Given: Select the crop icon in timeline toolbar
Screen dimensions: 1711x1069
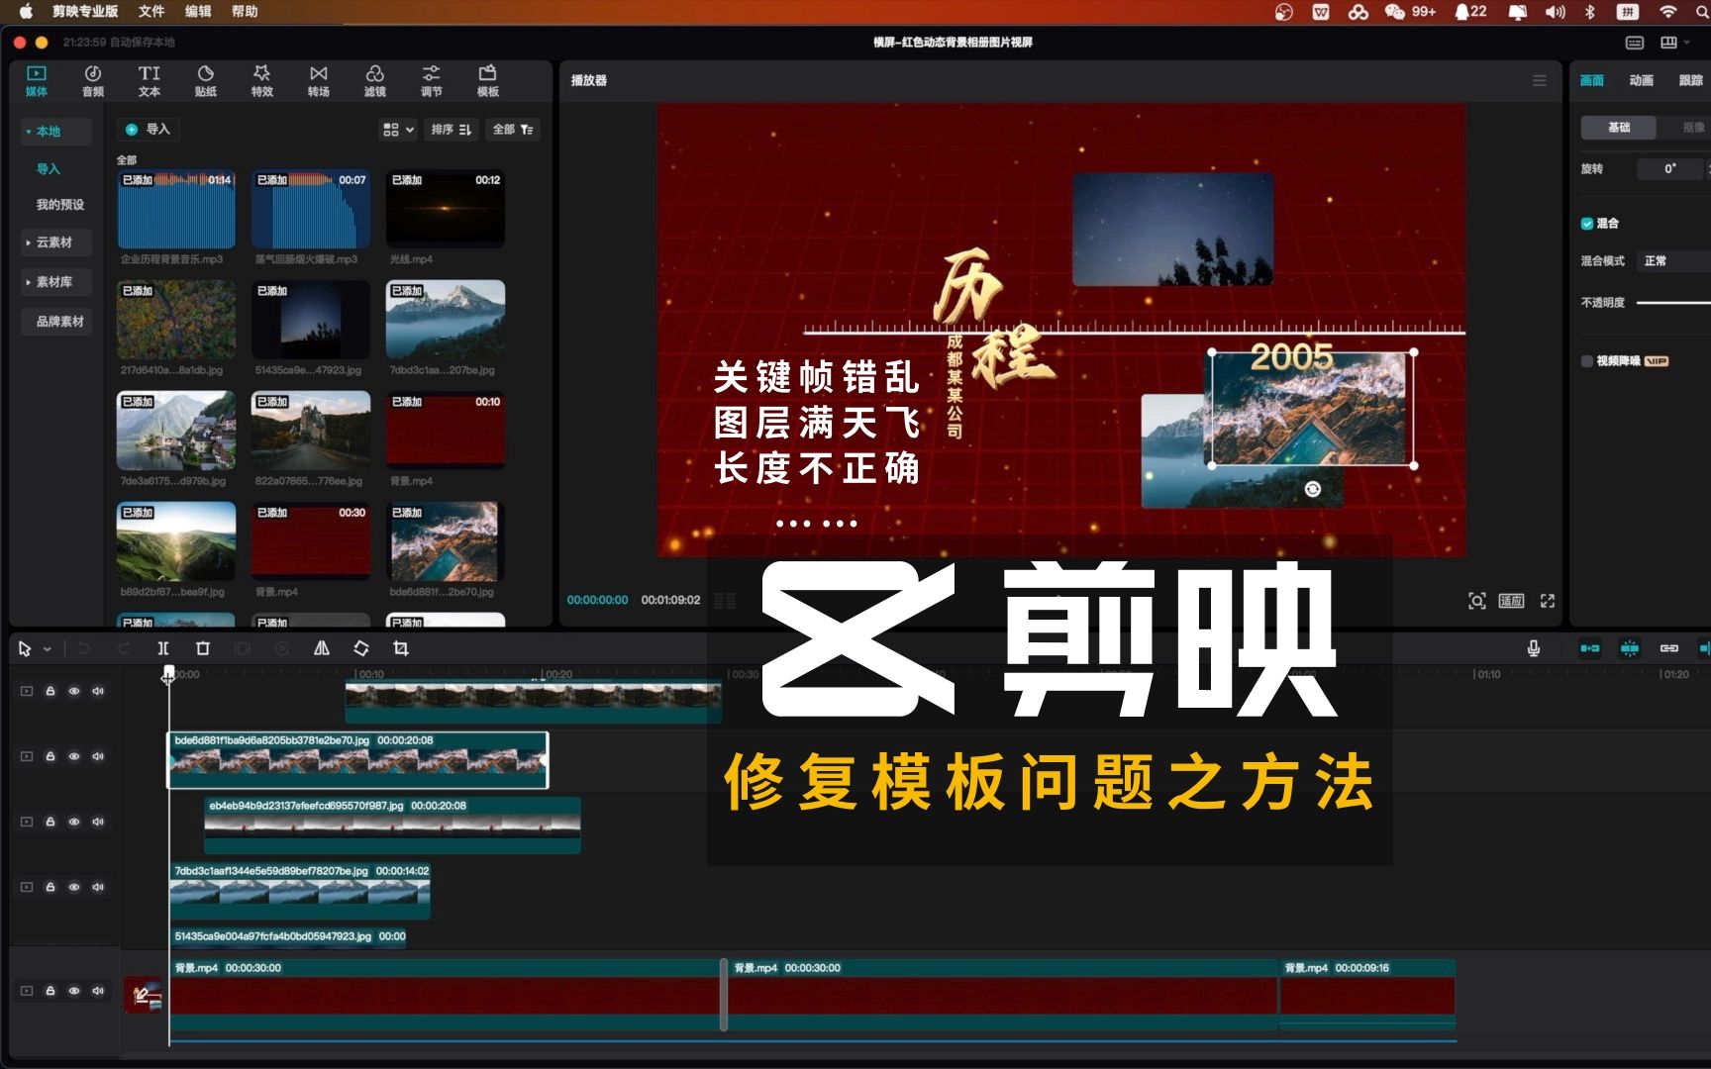Looking at the screenshot, I should (401, 648).
